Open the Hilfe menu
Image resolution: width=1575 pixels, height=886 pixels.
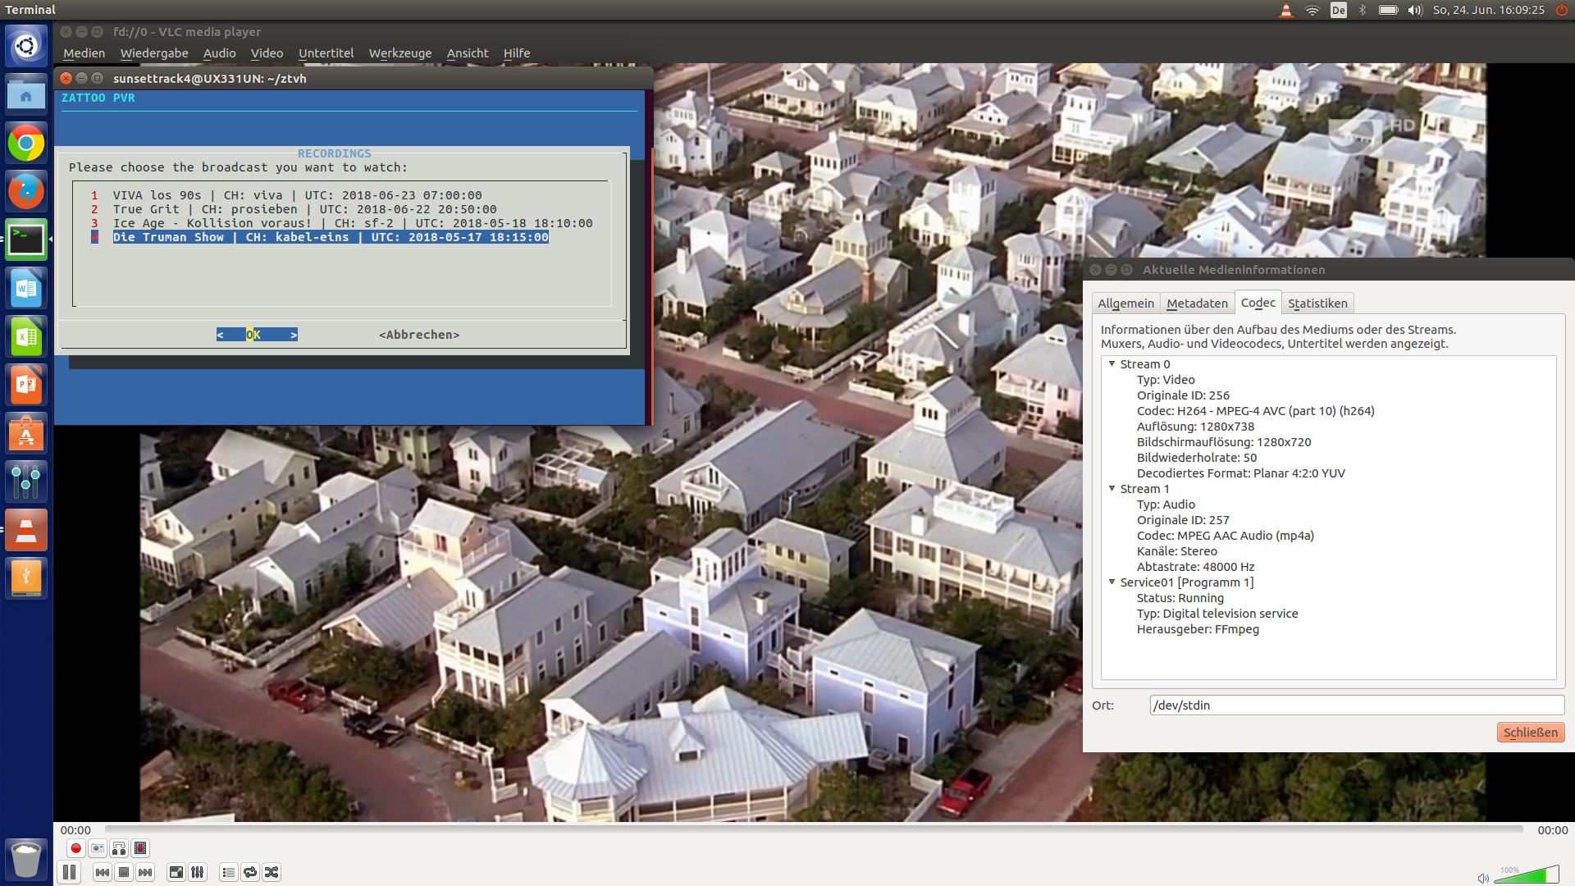point(517,53)
